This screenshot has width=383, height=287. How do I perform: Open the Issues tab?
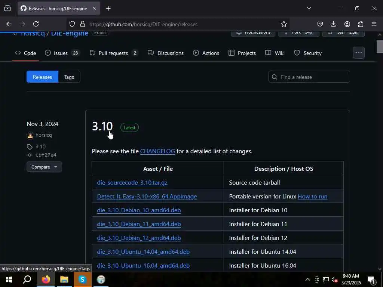point(62,53)
